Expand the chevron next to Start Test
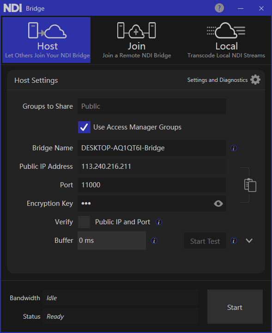The width and height of the screenshot is (272, 333). pyautogui.click(x=249, y=240)
